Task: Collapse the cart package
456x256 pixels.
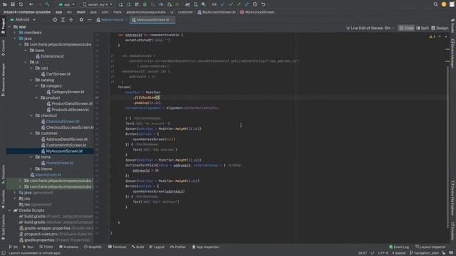Action: click(31, 68)
